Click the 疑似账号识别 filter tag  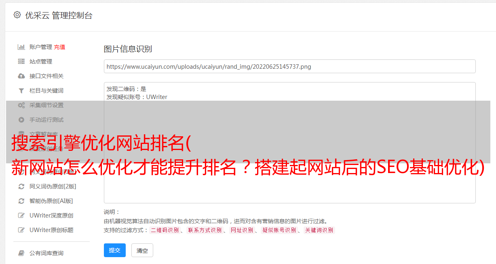coord(279,230)
